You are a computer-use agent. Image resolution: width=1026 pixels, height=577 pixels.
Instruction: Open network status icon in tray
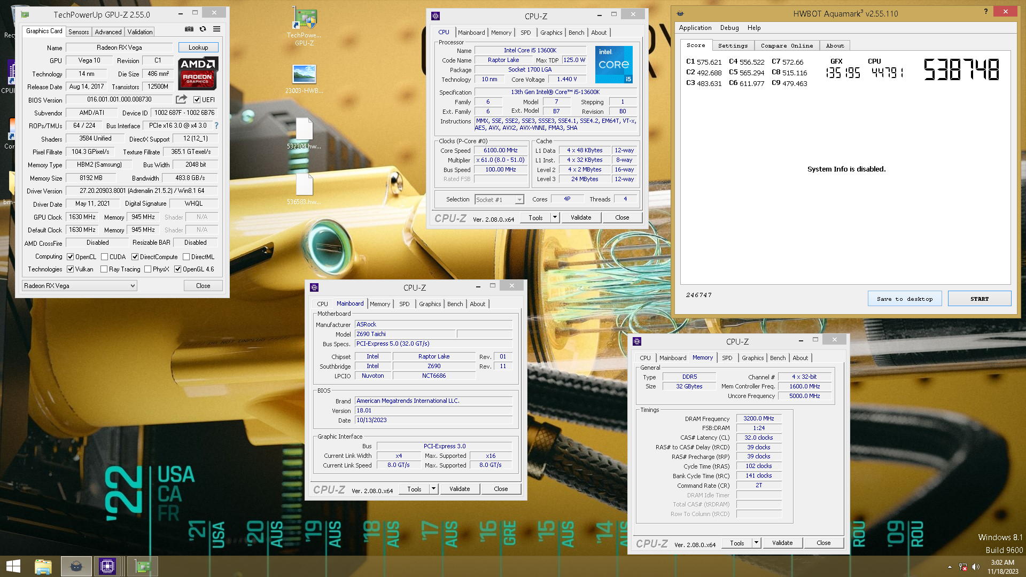pos(963,567)
